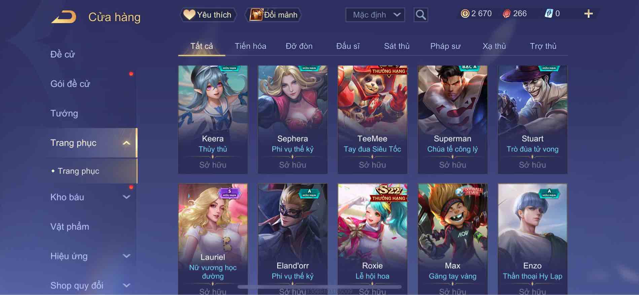Tap the plus icon to add currency
Screen dimensions: 639x295
[588, 14]
